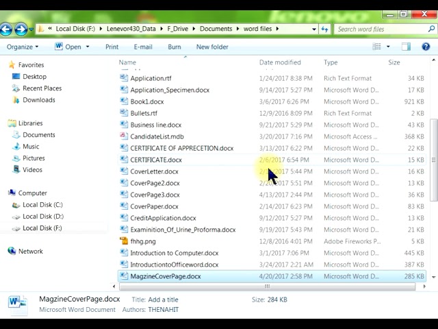
Task: Select CreditApplication.docx file icon
Action: click(124, 218)
